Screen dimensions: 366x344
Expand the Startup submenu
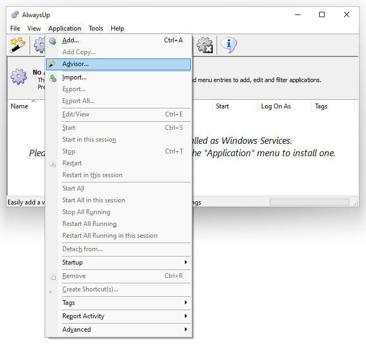[x=119, y=262]
